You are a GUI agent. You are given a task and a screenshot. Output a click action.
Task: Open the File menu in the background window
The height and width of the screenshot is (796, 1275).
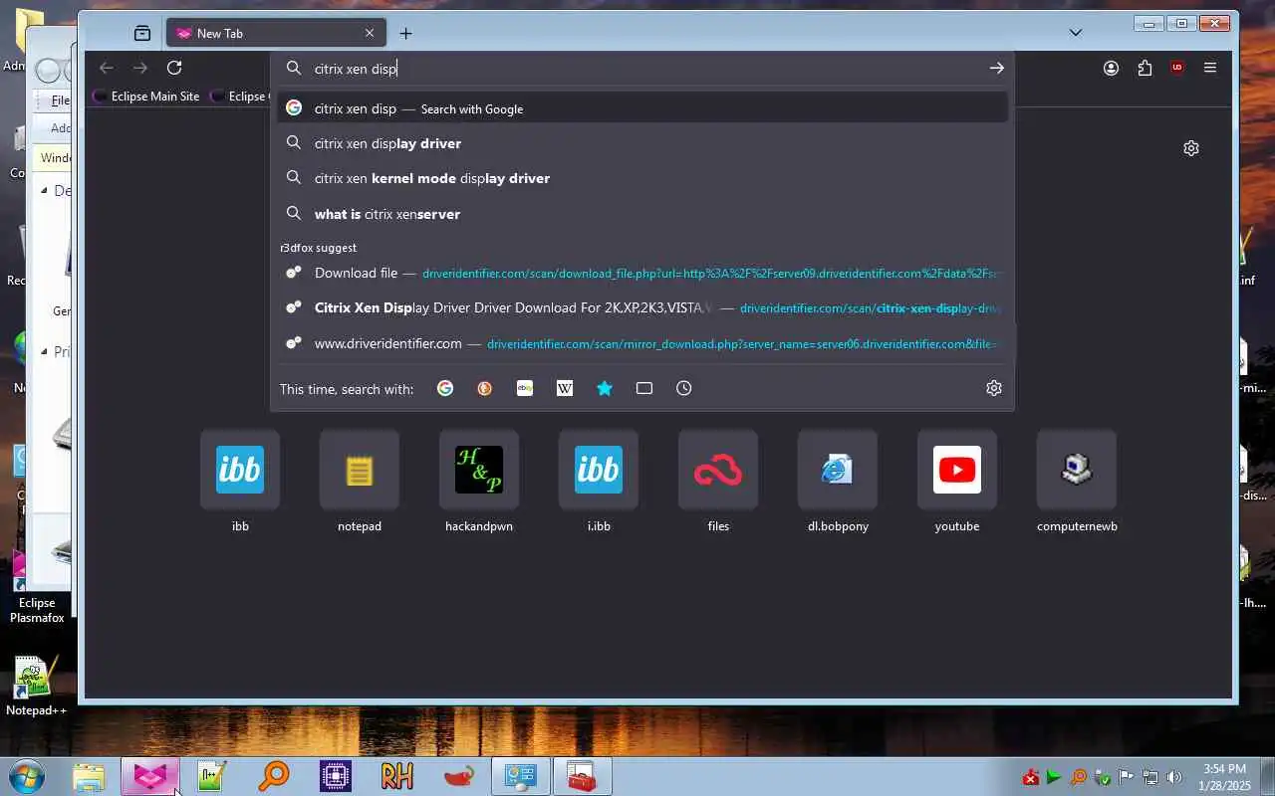(60, 100)
